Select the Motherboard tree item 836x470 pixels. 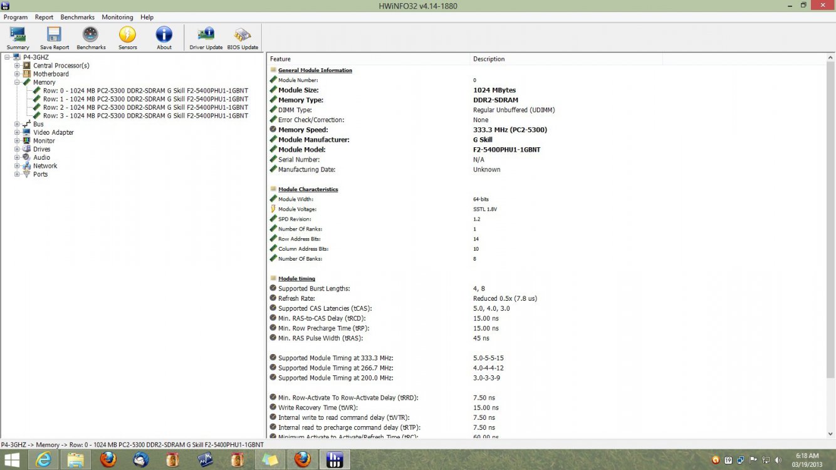[x=51, y=74]
